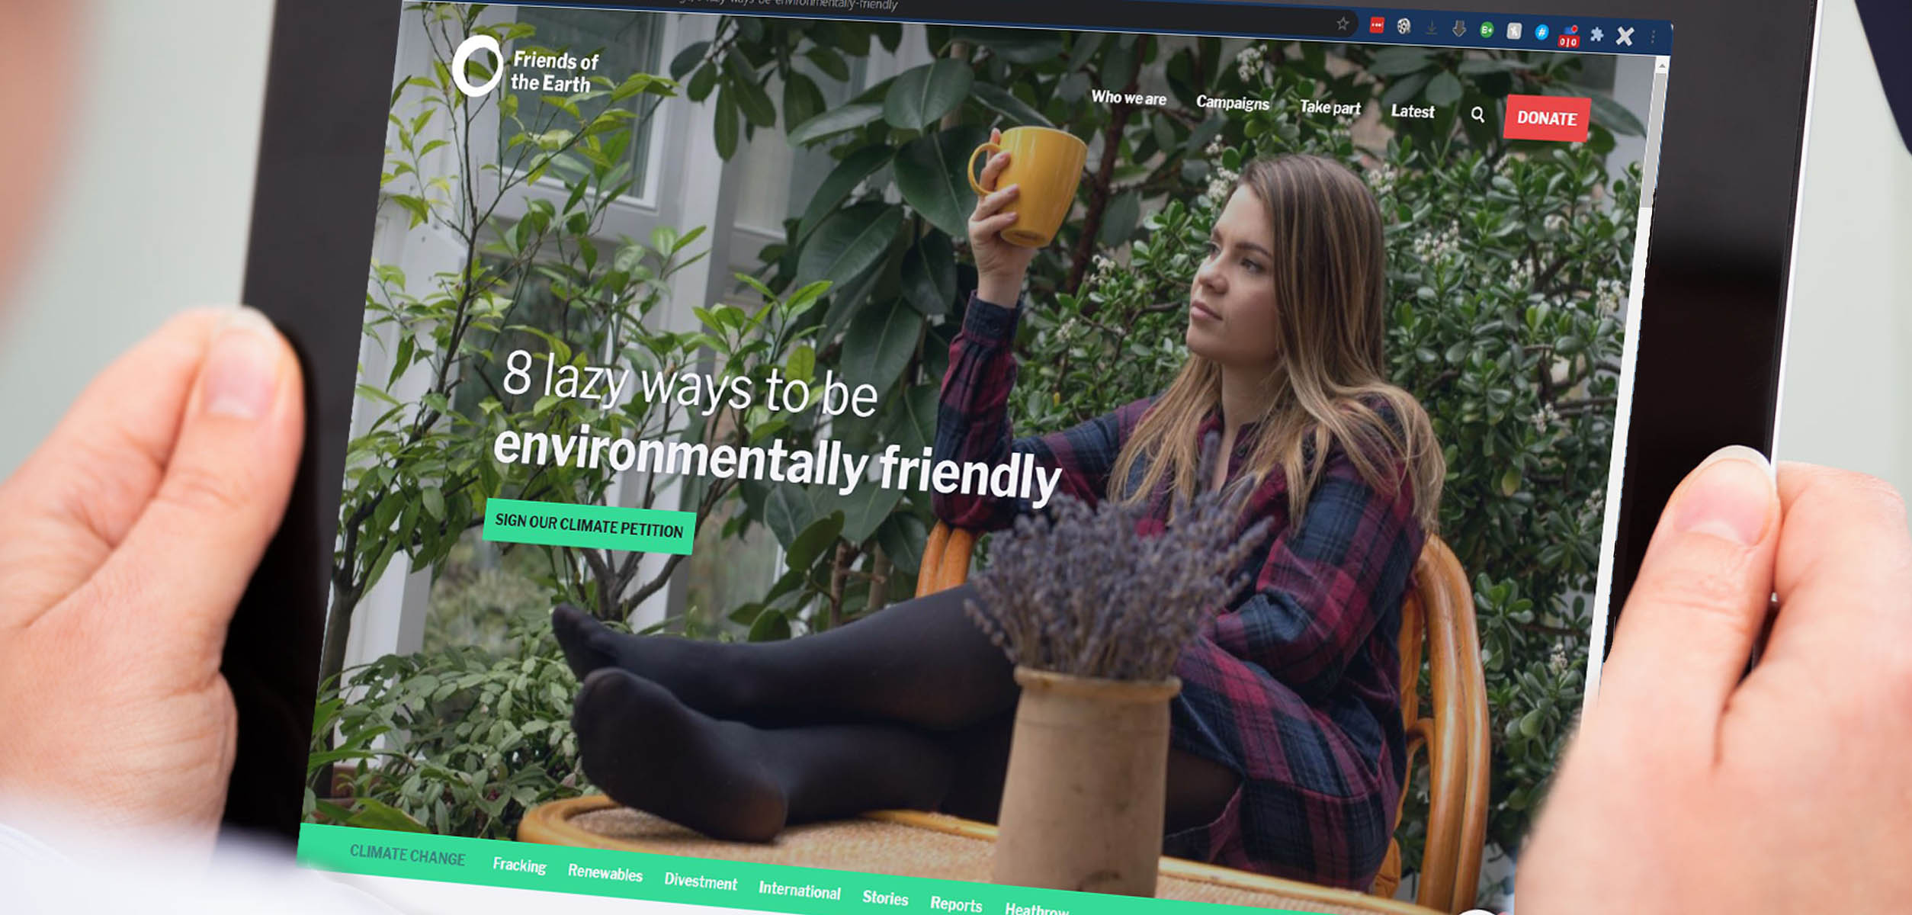Viewport: 1912px width, 915px height.
Task: Open the film reel extension icon
Action: [1404, 27]
